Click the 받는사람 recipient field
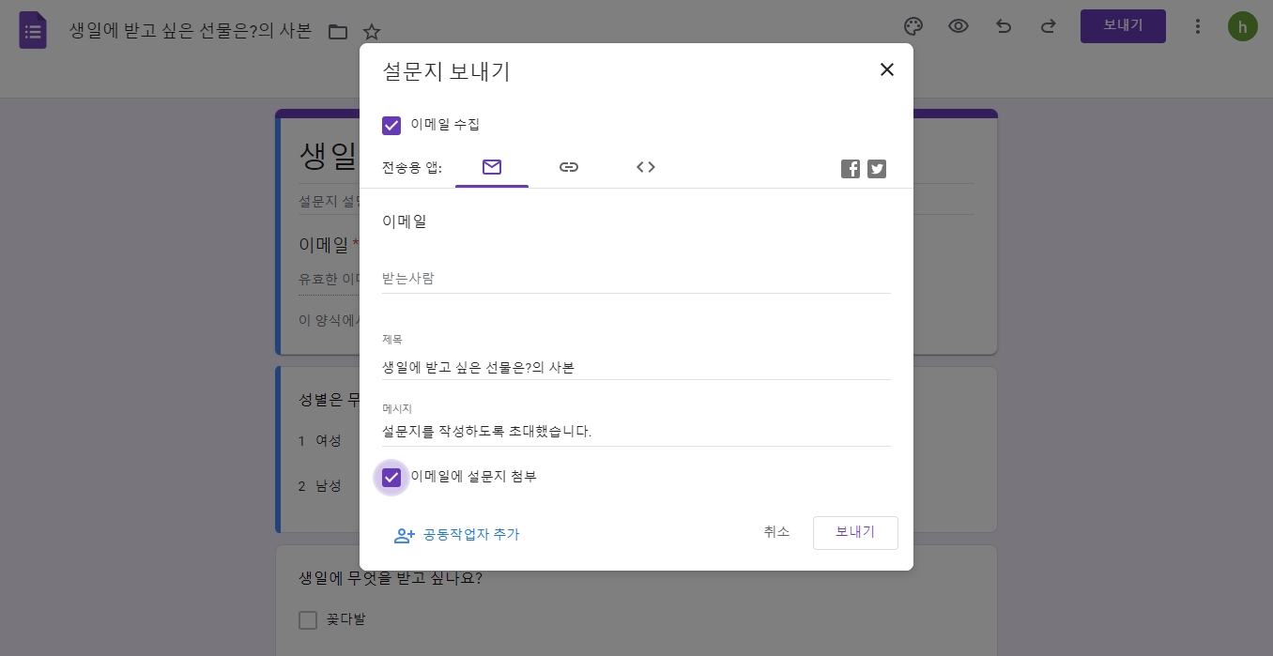Viewport: 1273px width, 656px height. click(636, 278)
